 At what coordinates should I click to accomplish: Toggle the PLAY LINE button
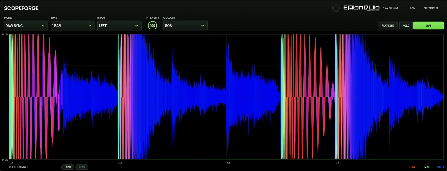388,25
